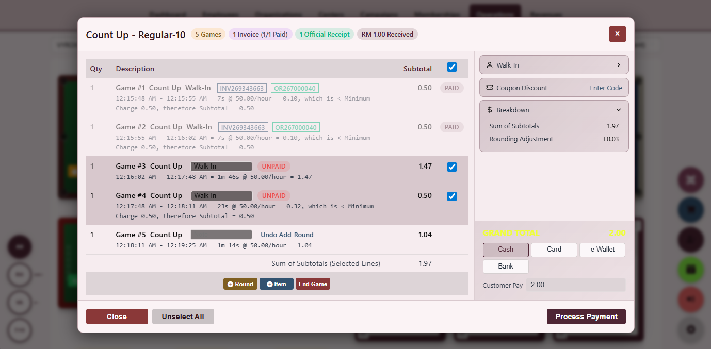Open the Walk-In customer selector
This screenshot has height=349, width=711.
point(554,65)
